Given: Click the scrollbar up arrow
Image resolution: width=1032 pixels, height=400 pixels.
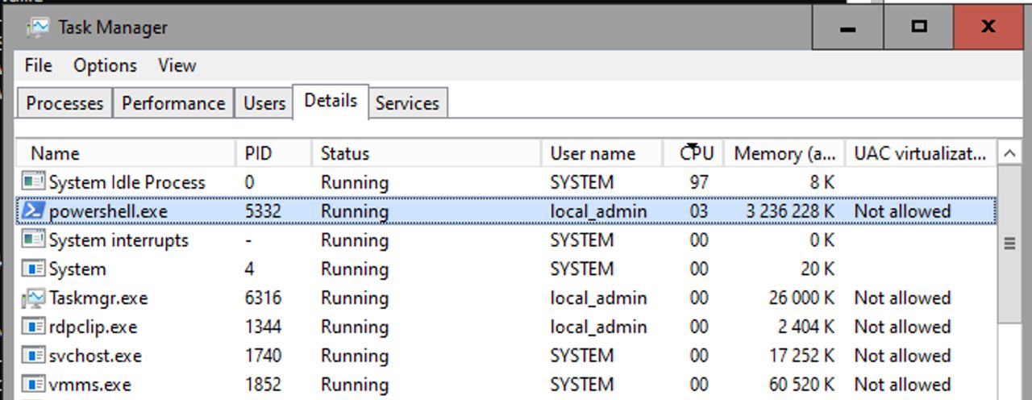Looking at the screenshot, I should pos(1009,153).
